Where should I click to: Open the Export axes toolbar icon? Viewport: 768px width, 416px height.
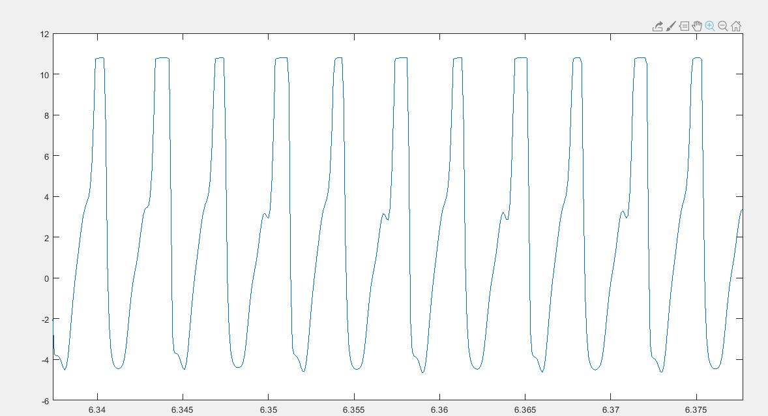pos(658,27)
